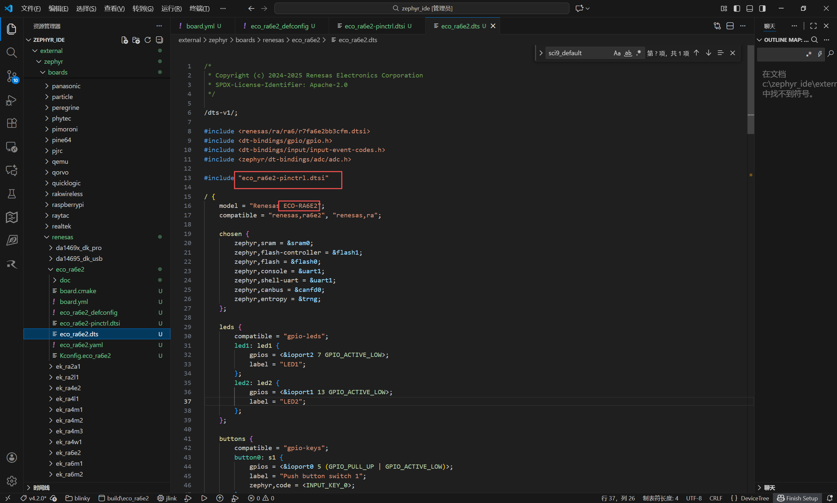Open Source Control view with badge 10
The height and width of the screenshot is (503, 837).
11,76
